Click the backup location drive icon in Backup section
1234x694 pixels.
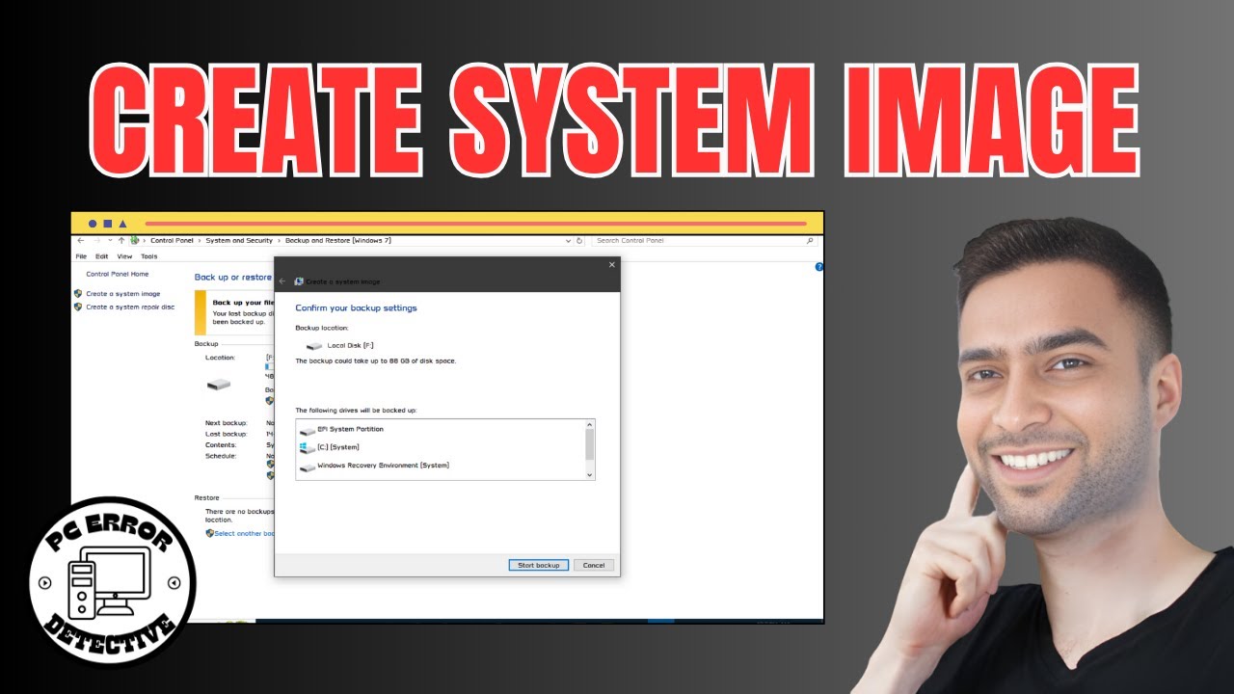tap(219, 385)
